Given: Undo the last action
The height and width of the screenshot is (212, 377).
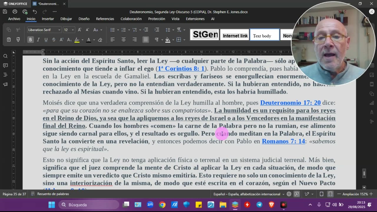Looking at the screenshot, I should 35,12.
